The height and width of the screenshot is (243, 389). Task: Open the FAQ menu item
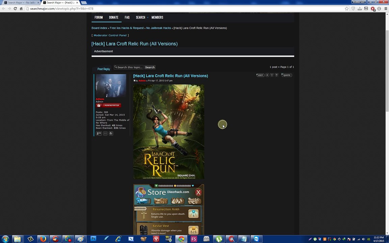[x=127, y=17]
